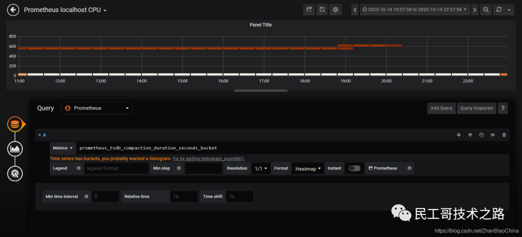Image resolution: width=522 pixels, height=237 pixels.
Task: Show info icon next to Prometheus link
Action: point(409,168)
